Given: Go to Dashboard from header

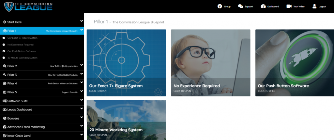Looking at the screenshot, I should (273, 6).
